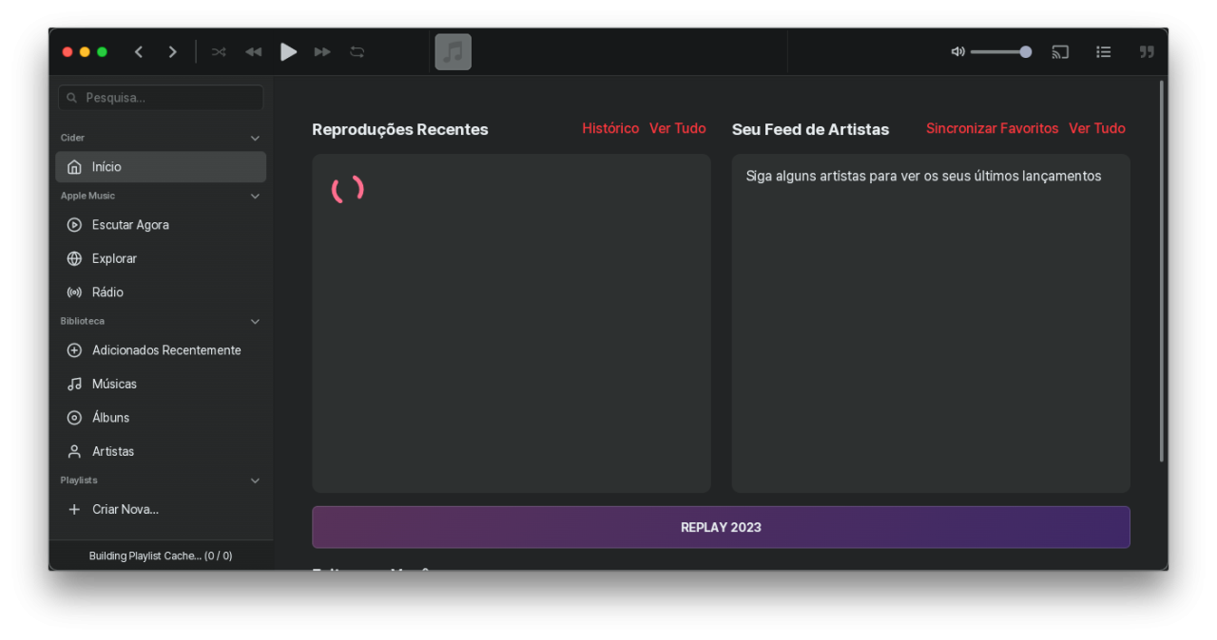Collapse the Apple Music sidebar section
The height and width of the screenshot is (640, 1217).
[255, 197]
